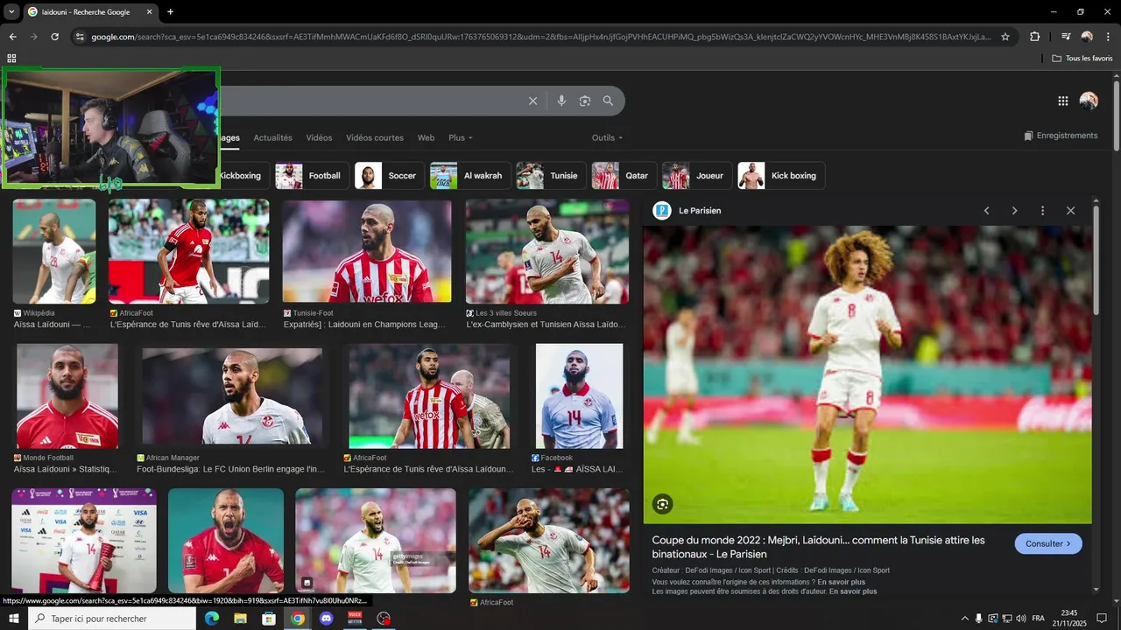
Task: Open a new browser tab
Action: 170,12
